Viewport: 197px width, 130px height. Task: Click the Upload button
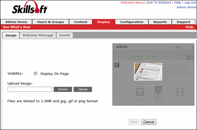point(83,89)
